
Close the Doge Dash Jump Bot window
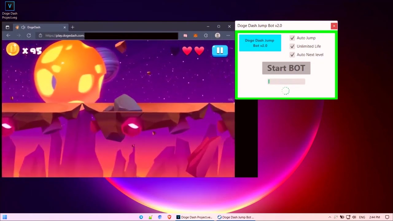[x=334, y=26]
